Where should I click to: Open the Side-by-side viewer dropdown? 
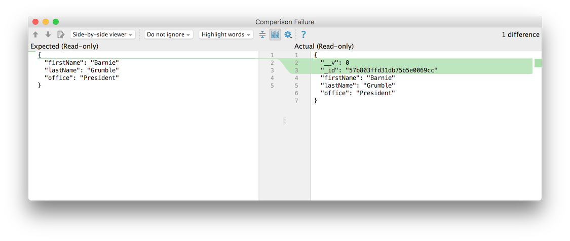(x=103, y=35)
